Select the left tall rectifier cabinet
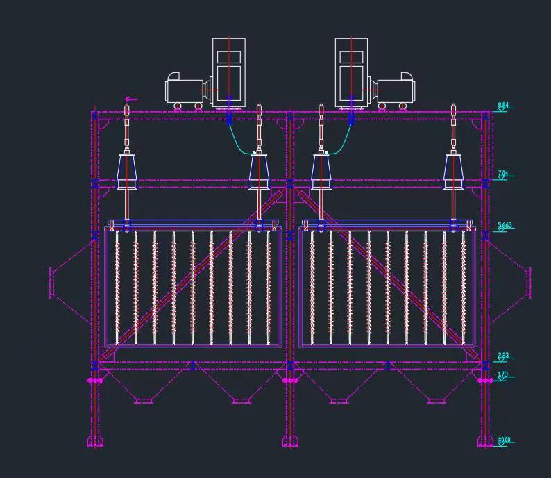 point(228,72)
